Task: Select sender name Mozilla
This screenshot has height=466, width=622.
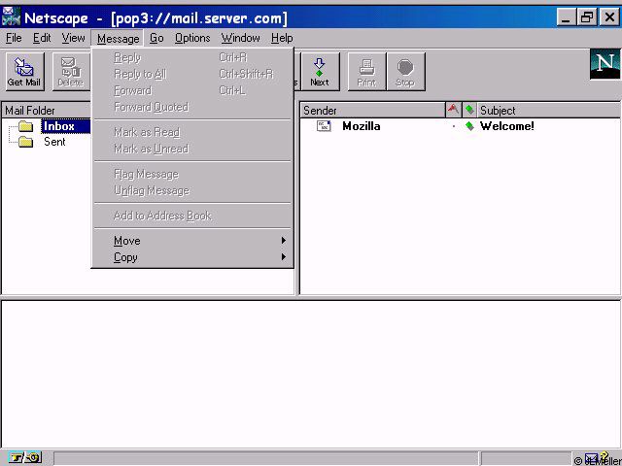Action: pos(362,126)
